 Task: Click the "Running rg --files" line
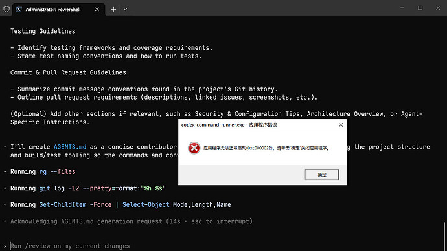tap(43, 171)
